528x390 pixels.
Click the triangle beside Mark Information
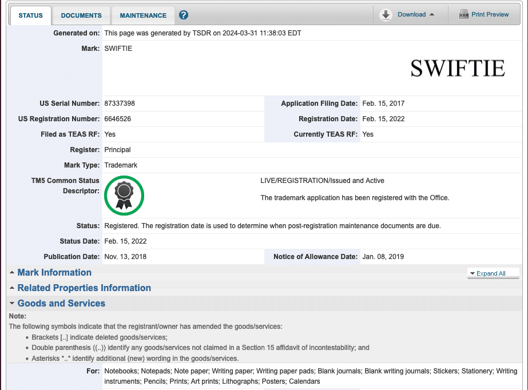pos(12,272)
